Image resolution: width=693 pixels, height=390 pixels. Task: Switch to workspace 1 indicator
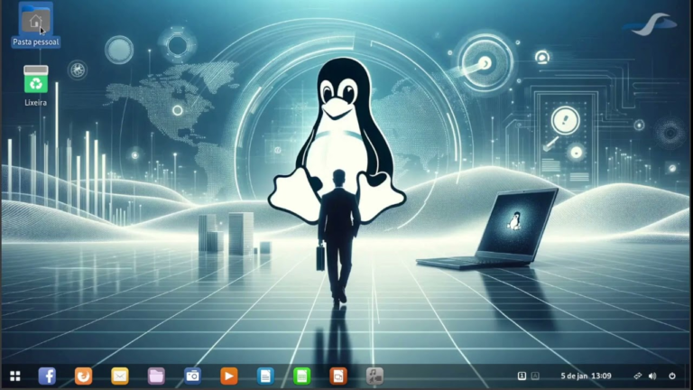(x=522, y=376)
